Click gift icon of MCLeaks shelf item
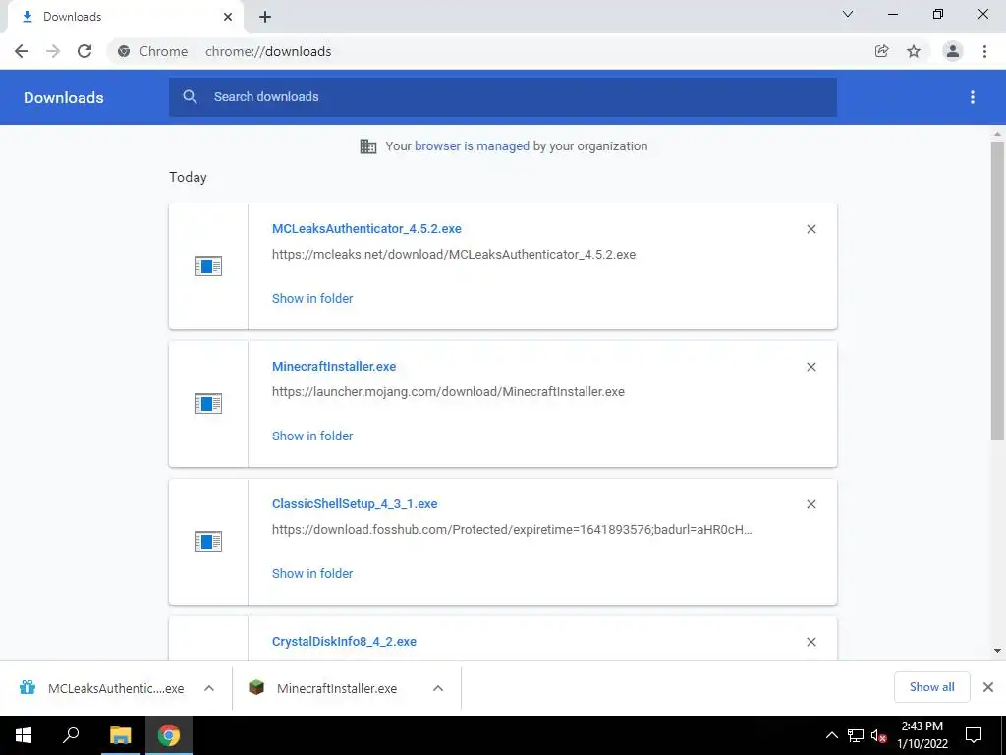The height and width of the screenshot is (755, 1006). [x=28, y=687]
